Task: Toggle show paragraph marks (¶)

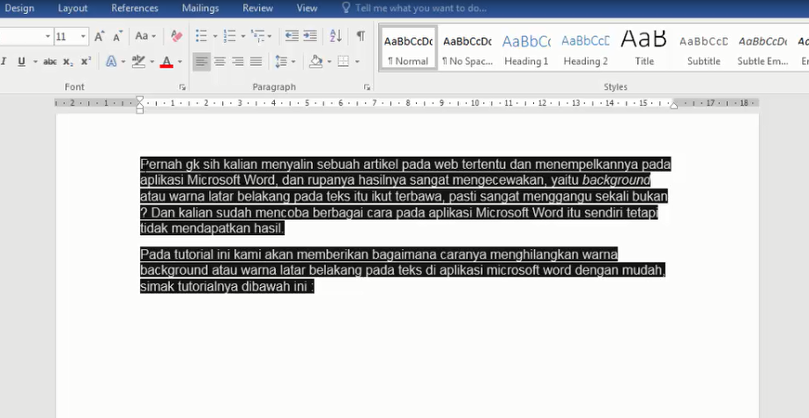Action: pyautogui.click(x=360, y=36)
